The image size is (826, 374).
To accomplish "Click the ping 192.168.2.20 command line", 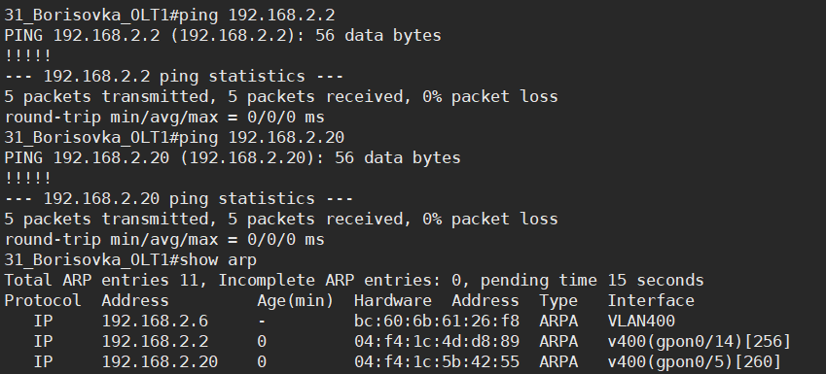I will (x=174, y=138).
